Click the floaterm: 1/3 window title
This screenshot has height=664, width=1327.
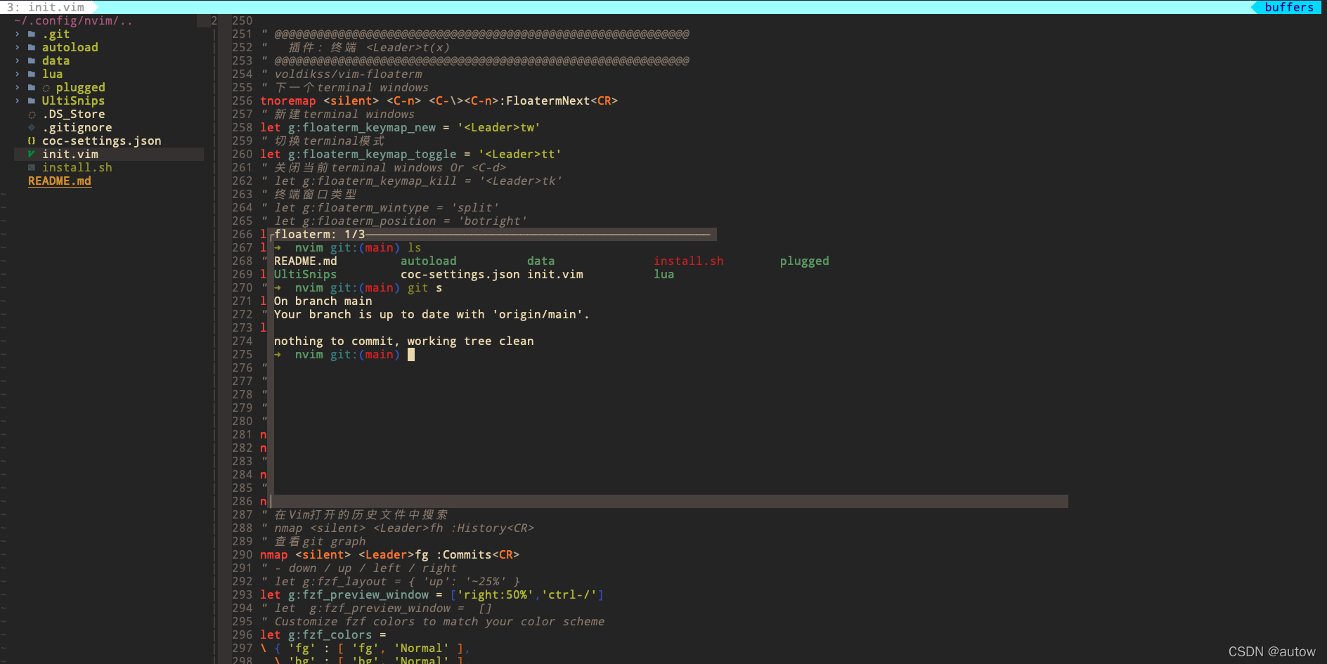(320, 235)
